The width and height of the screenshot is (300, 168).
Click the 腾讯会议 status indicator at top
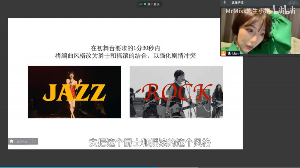(x=150, y=4)
